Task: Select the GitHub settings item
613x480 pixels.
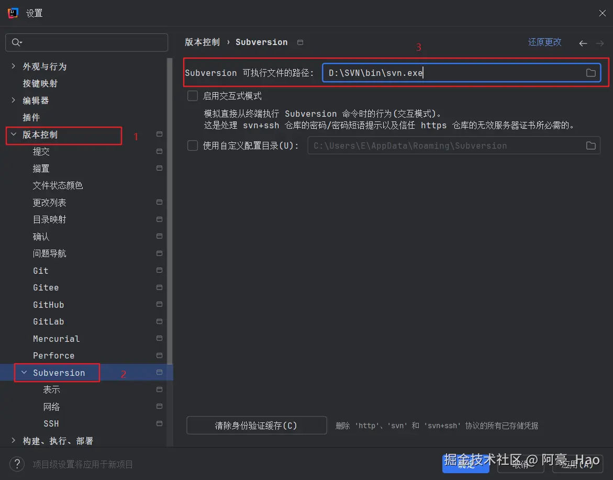Action: (49, 305)
